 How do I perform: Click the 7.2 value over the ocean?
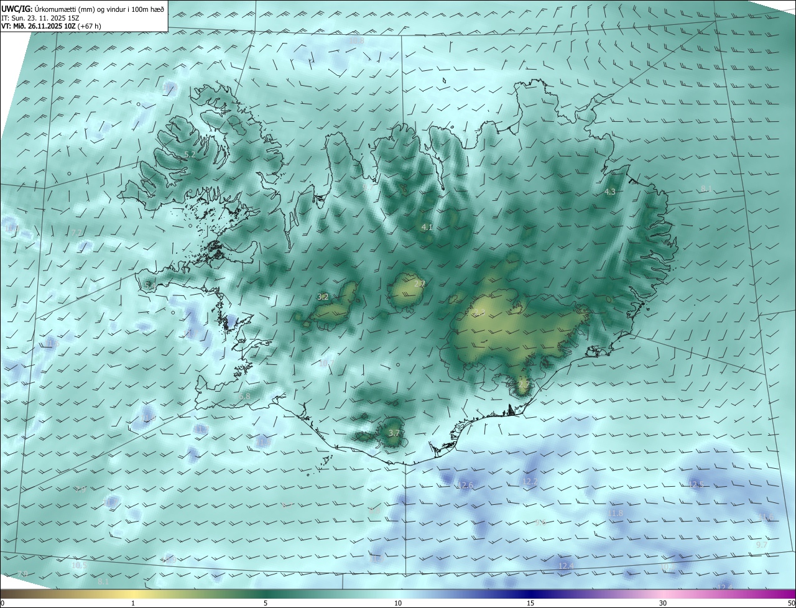pos(75,233)
